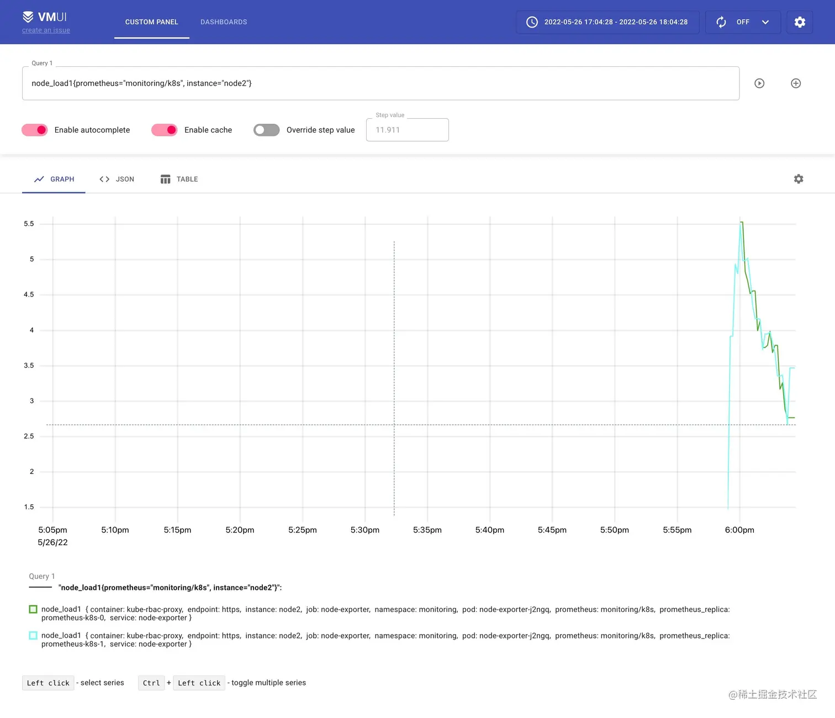Run the query using the play icon
The height and width of the screenshot is (718, 835).
coord(759,83)
